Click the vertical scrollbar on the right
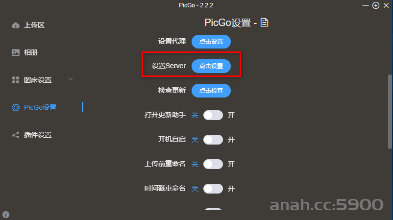 pyautogui.click(x=390, y=112)
